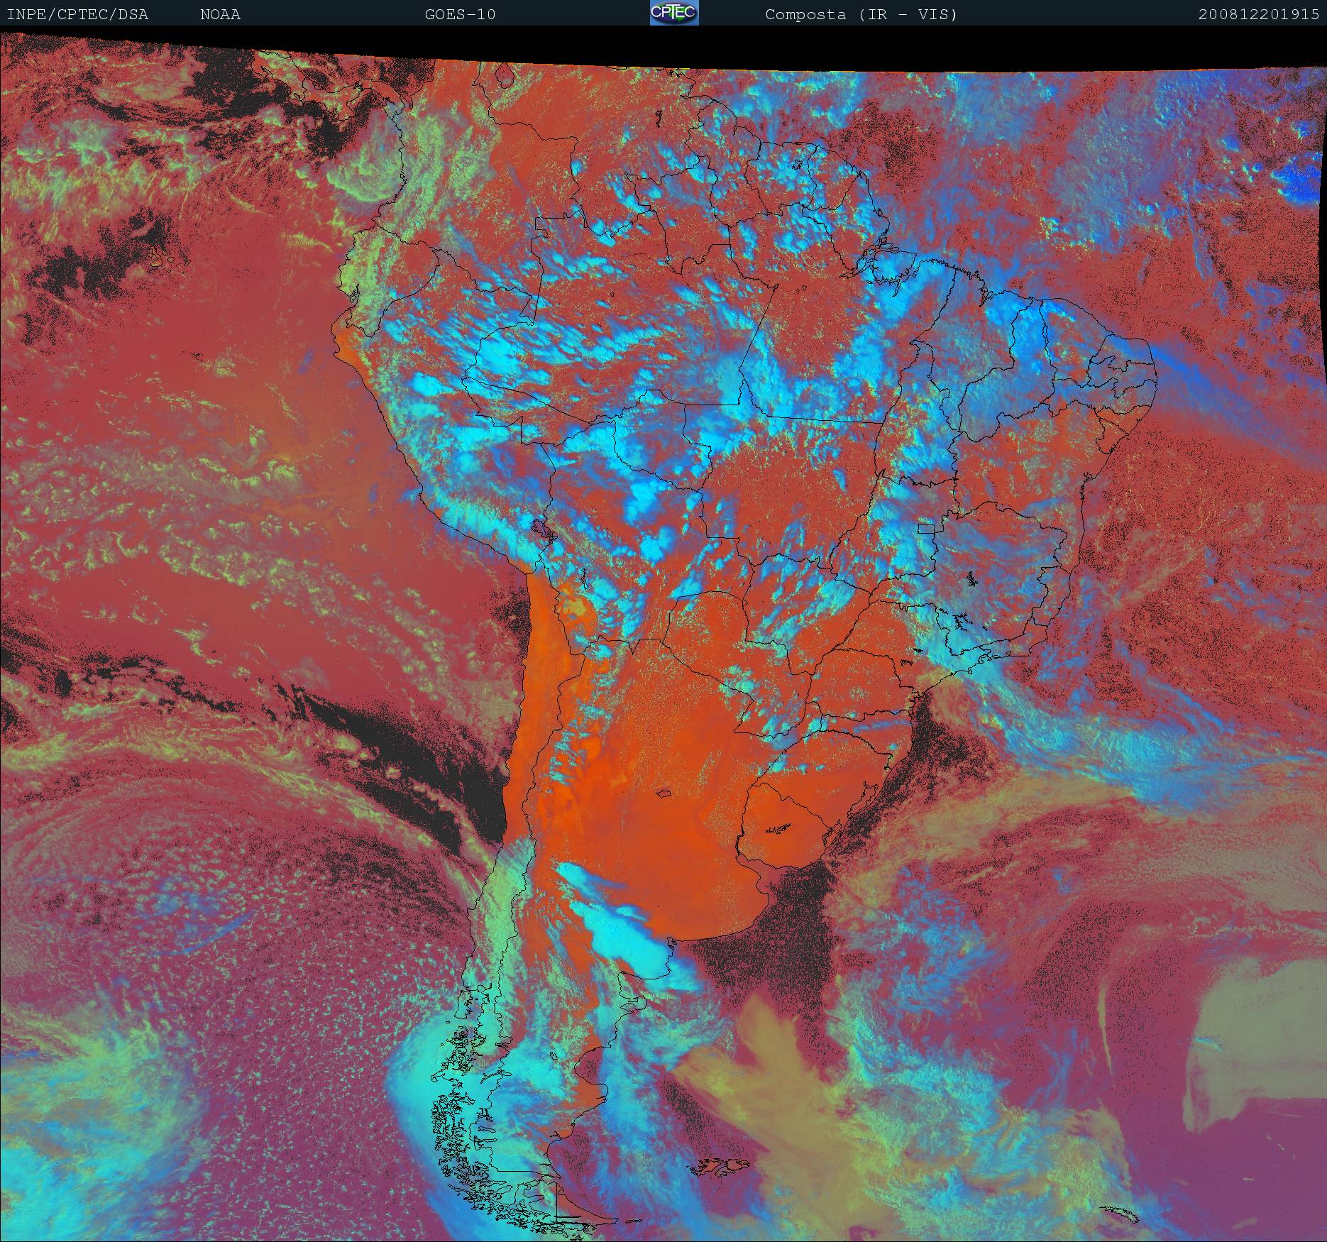1327x1242 pixels.
Task: Click the NOAA label in the header
Action: [220, 14]
